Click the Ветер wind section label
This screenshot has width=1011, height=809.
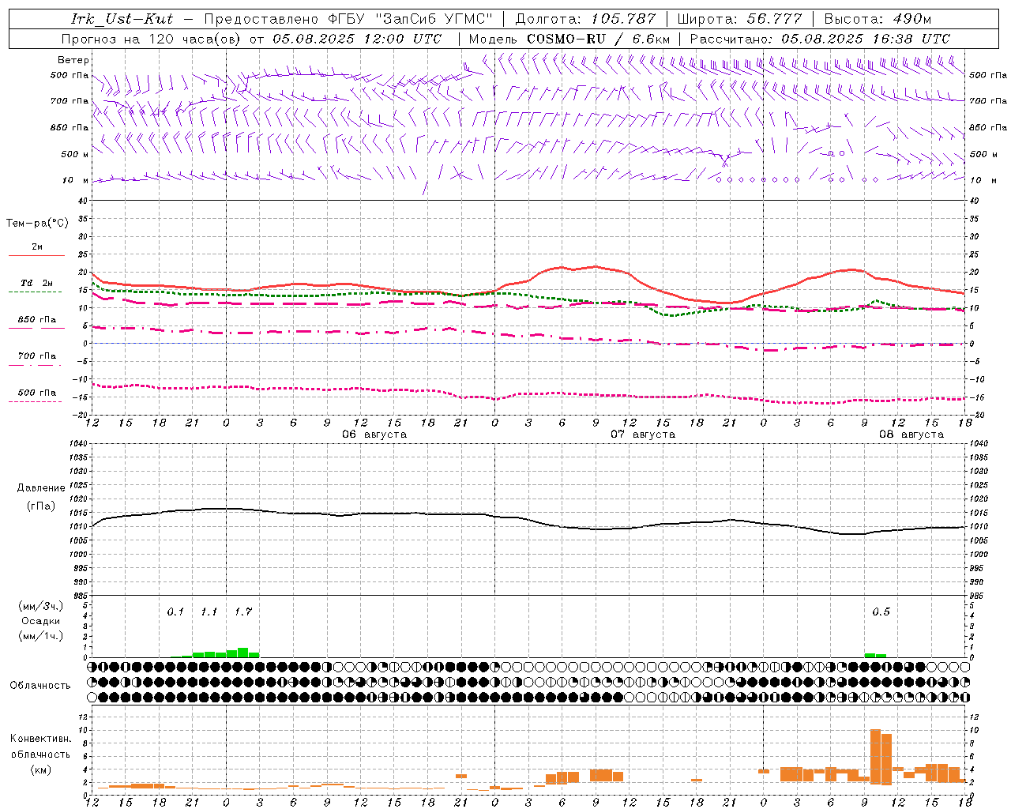[73, 60]
